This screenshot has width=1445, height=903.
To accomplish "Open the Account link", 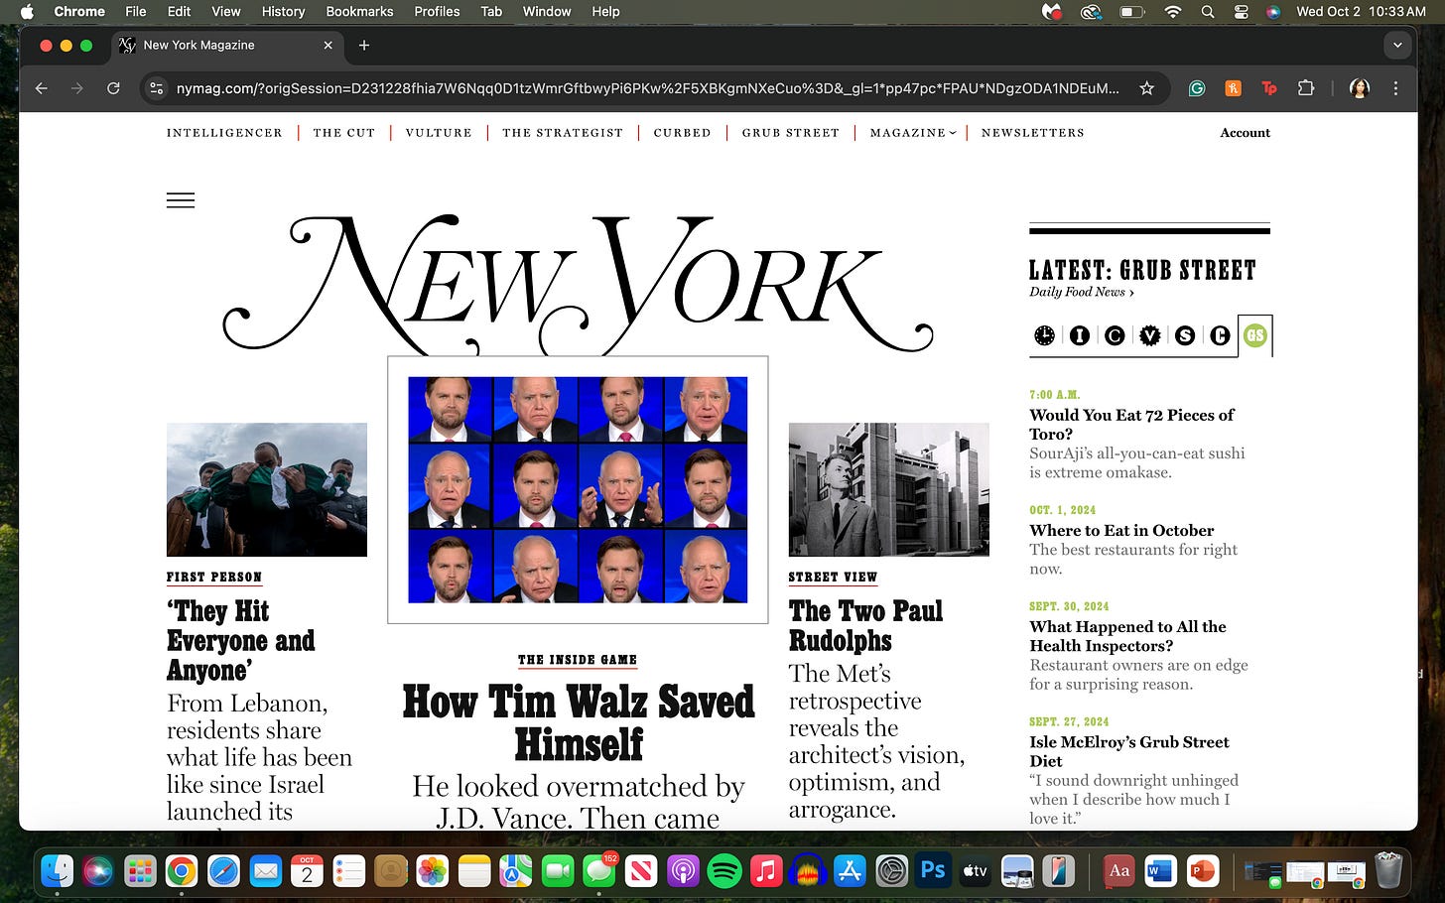I will (1246, 133).
